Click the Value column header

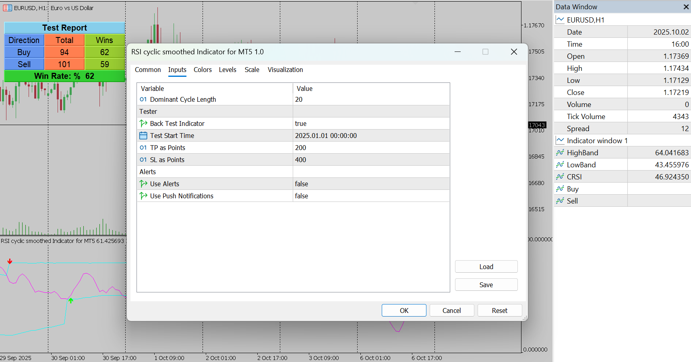[371, 88]
